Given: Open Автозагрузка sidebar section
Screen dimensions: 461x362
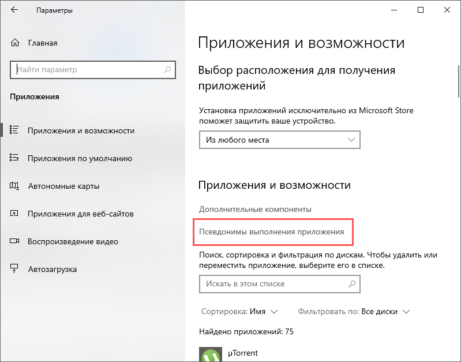Looking at the screenshot, I should [93, 269].
